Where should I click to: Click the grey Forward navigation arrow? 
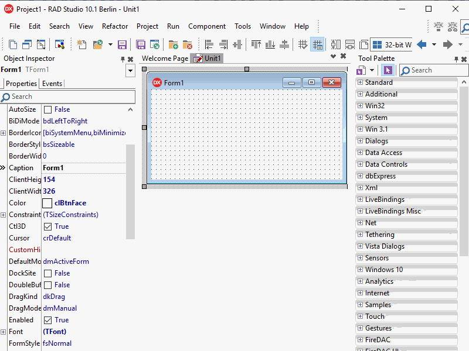448,45
